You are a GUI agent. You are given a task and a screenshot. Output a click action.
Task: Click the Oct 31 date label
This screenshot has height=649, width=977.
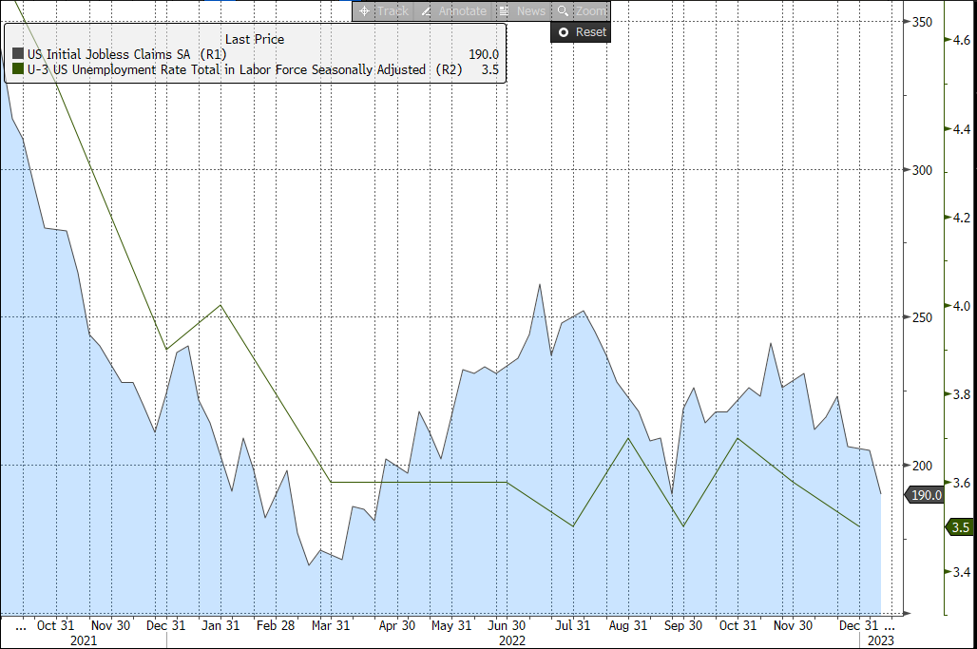click(x=55, y=626)
